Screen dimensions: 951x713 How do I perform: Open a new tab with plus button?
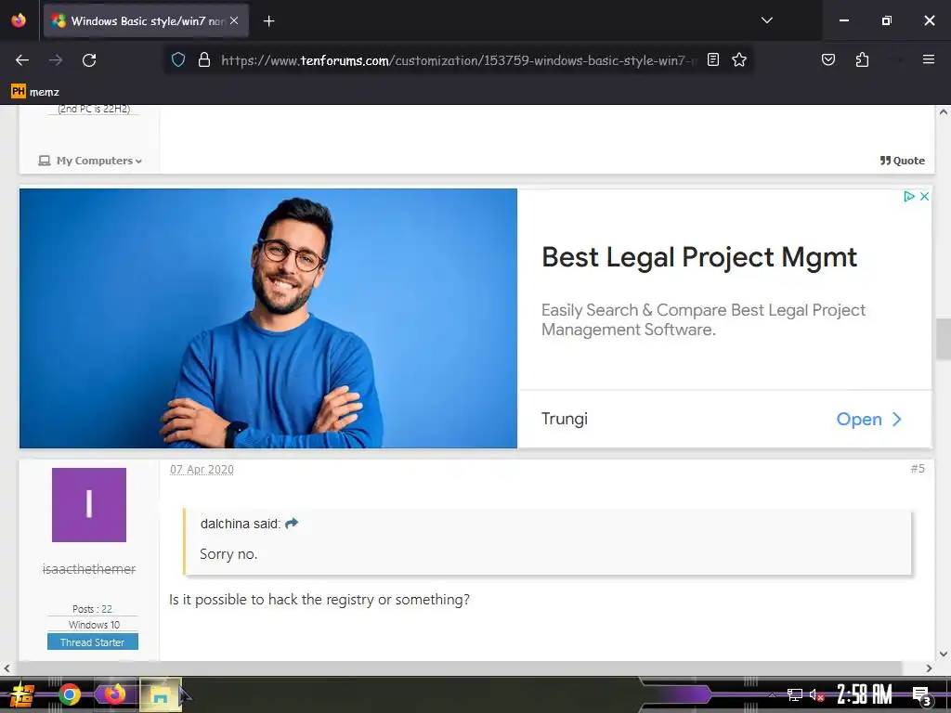(x=268, y=21)
